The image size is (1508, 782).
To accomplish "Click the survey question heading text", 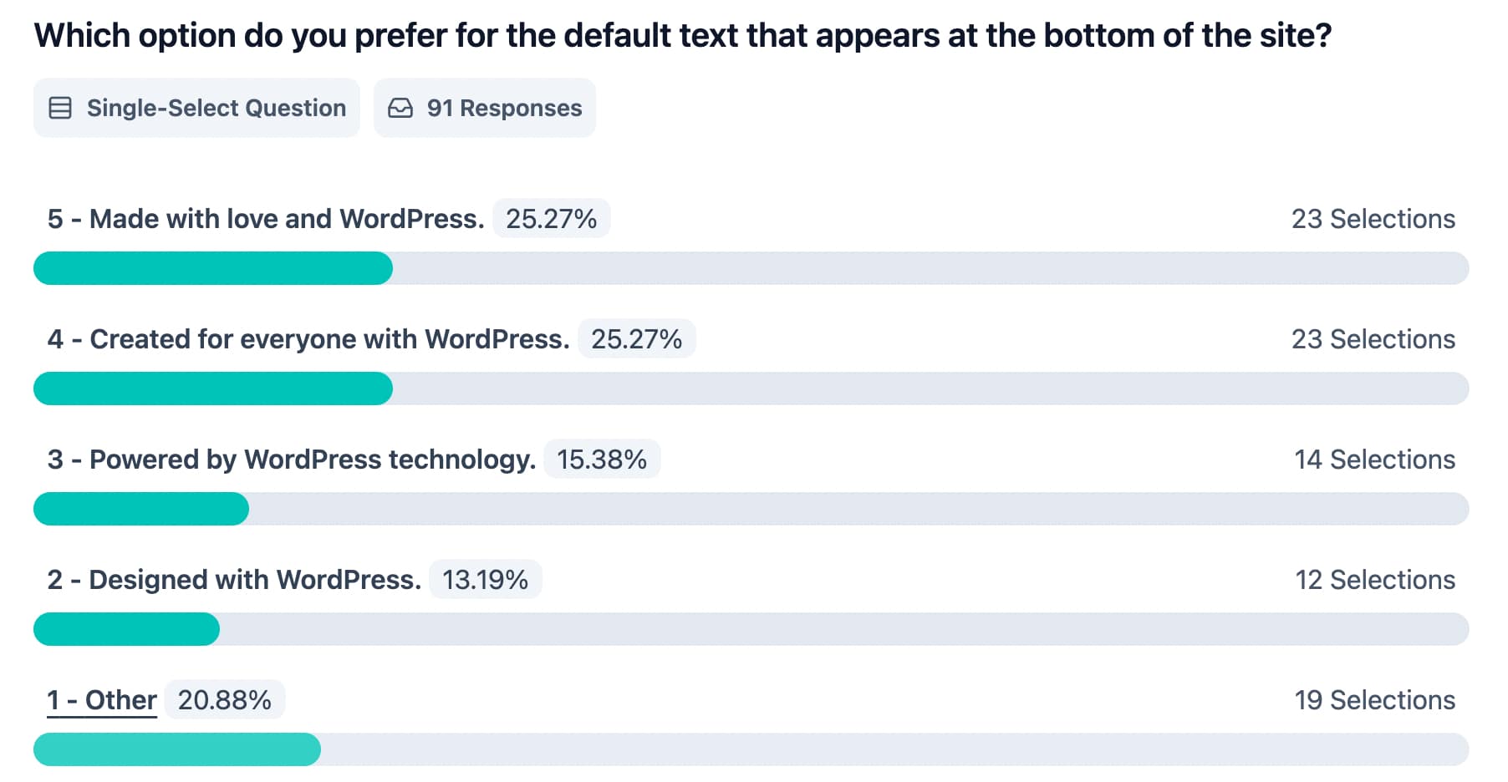I will coord(682,36).
